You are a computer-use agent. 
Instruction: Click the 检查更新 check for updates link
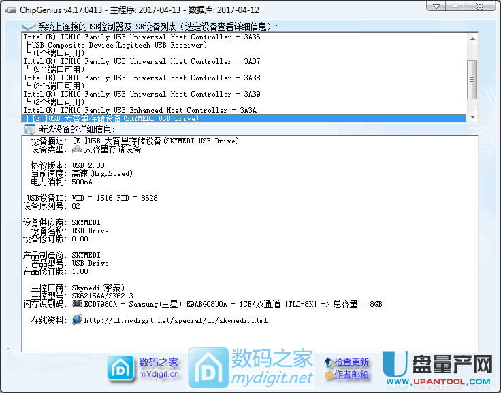pyautogui.click(x=352, y=362)
